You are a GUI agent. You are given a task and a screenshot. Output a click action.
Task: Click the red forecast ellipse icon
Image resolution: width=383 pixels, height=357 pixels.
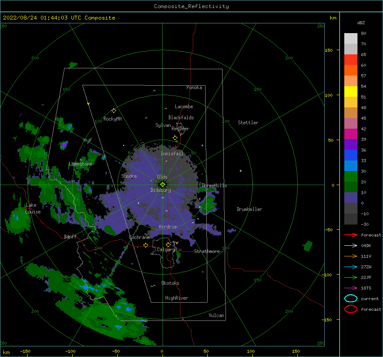(x=351, y=309)
